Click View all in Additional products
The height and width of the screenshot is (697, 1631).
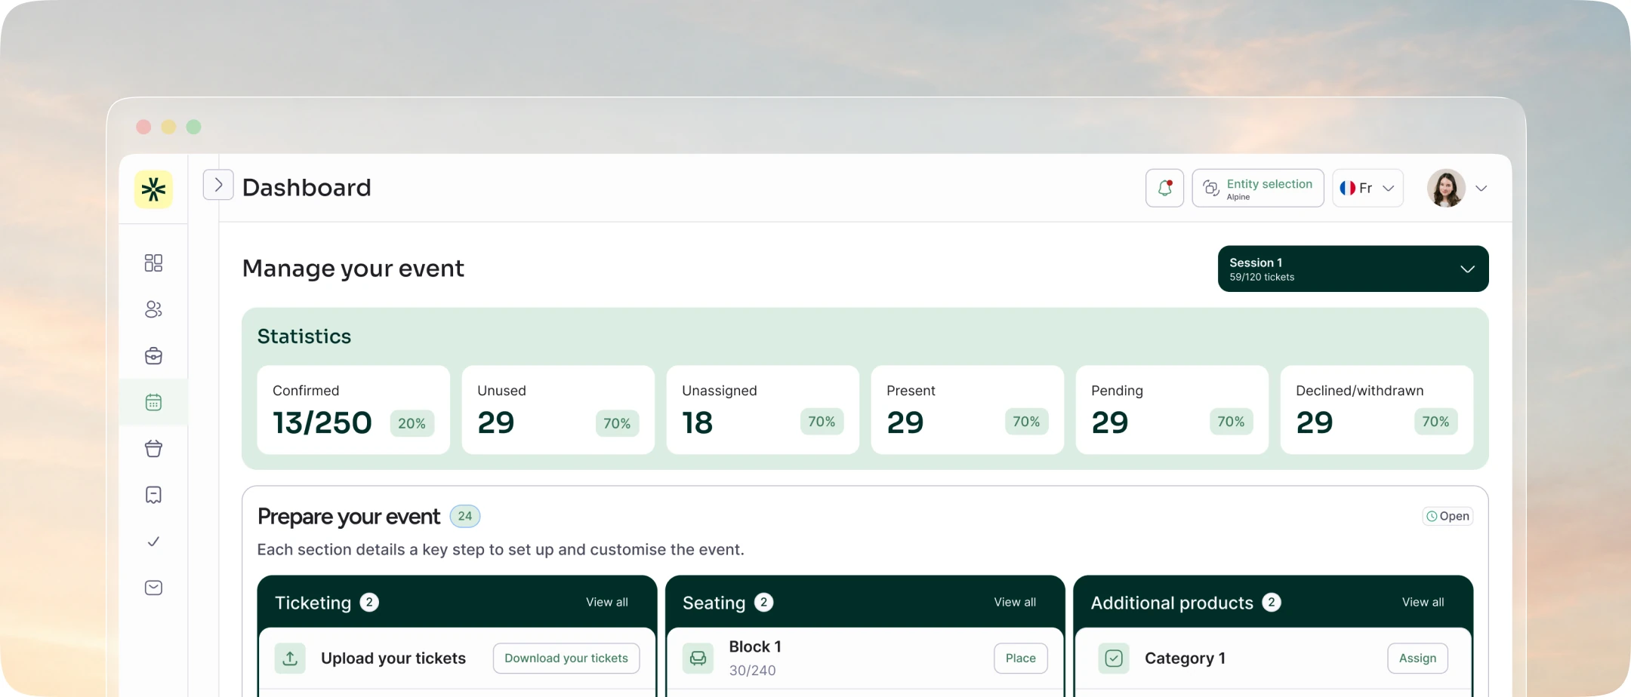tap(1423, 602)
